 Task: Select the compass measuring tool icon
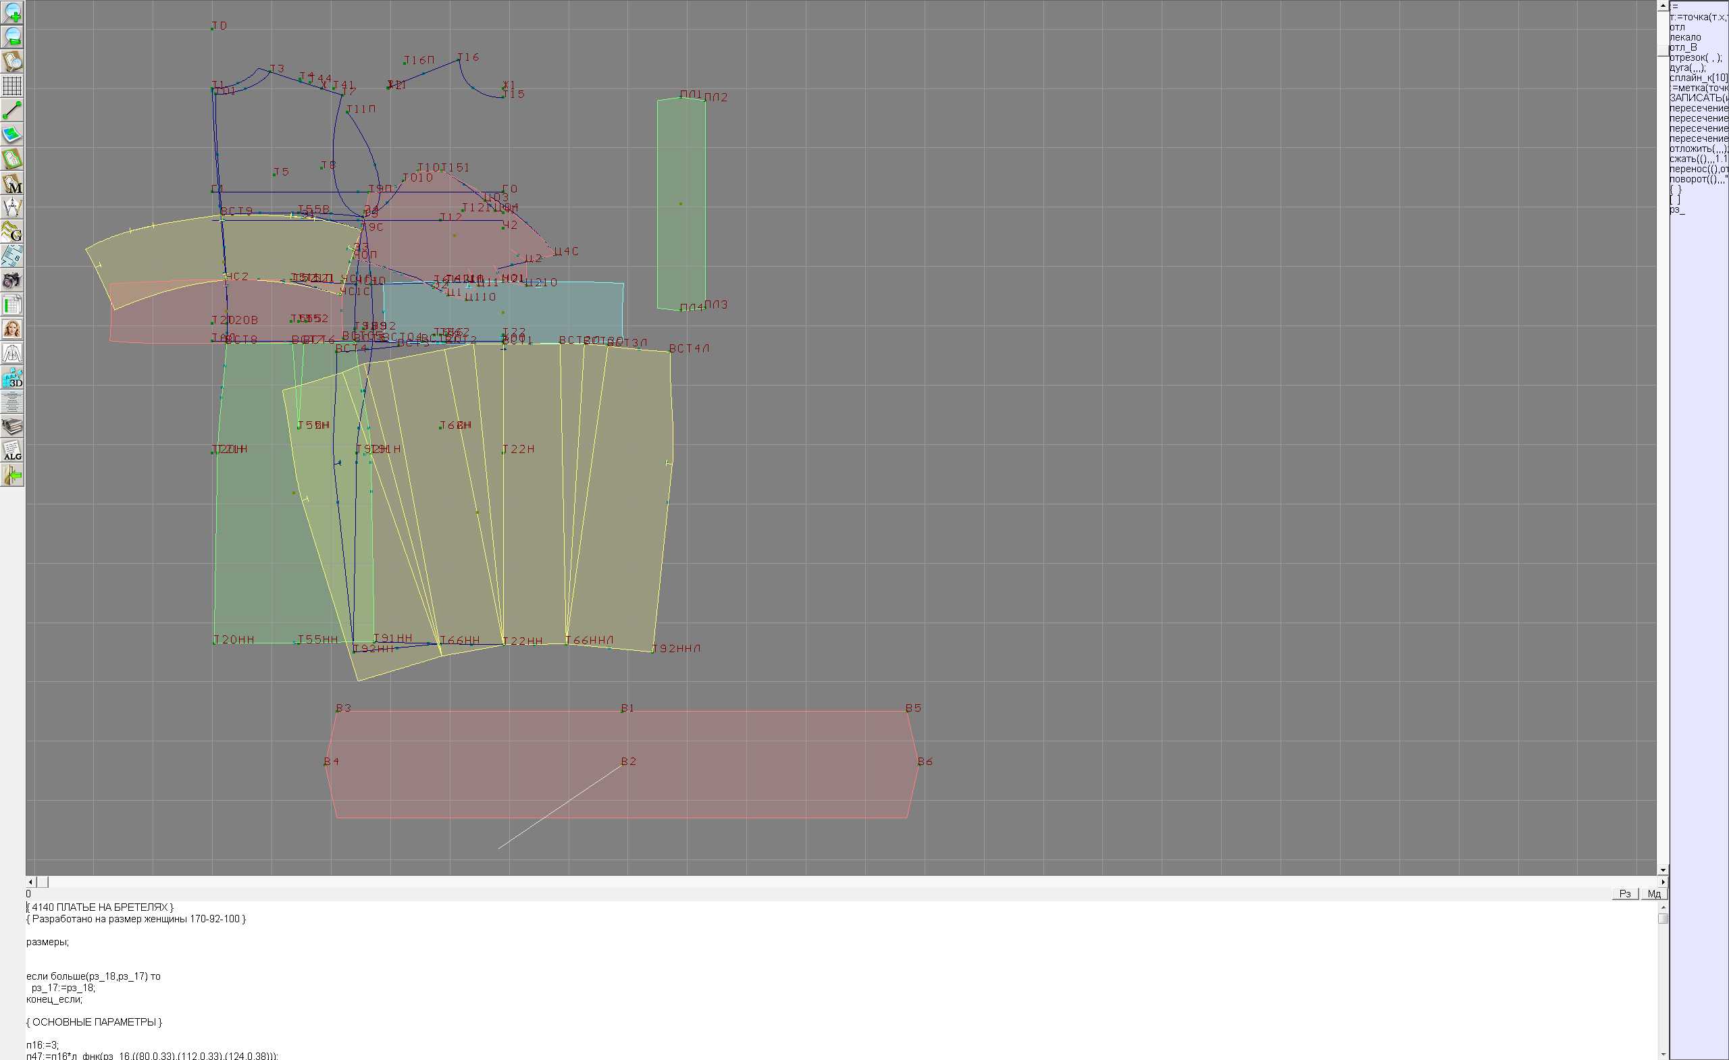[13, 208]
